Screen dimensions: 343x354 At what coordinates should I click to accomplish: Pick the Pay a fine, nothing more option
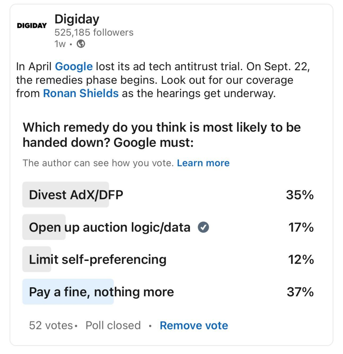click(101, 292)
